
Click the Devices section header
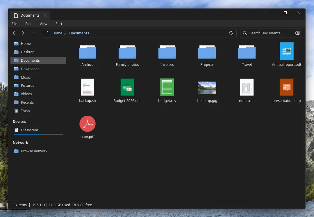click(19, 121)
